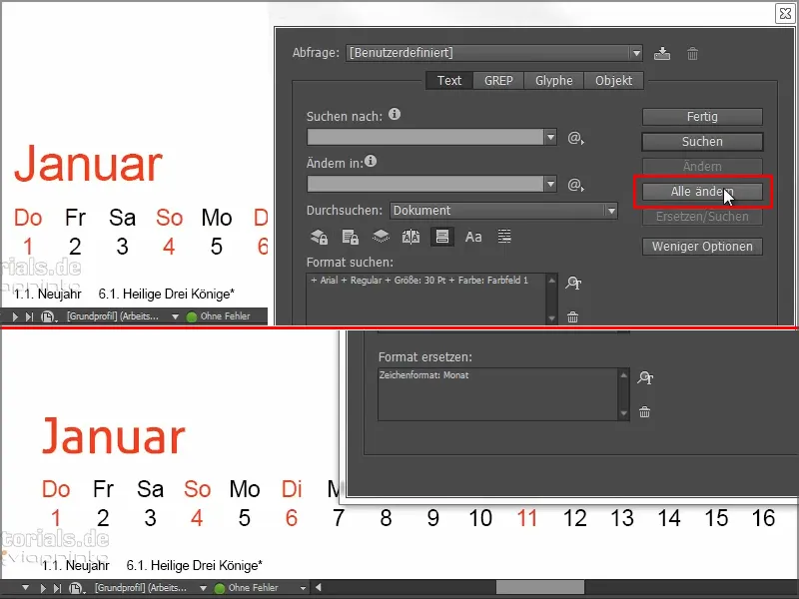Switch to the Objekt tab
Image resolution: width=799 pixels, height=599 pixels.
(615, 81)
